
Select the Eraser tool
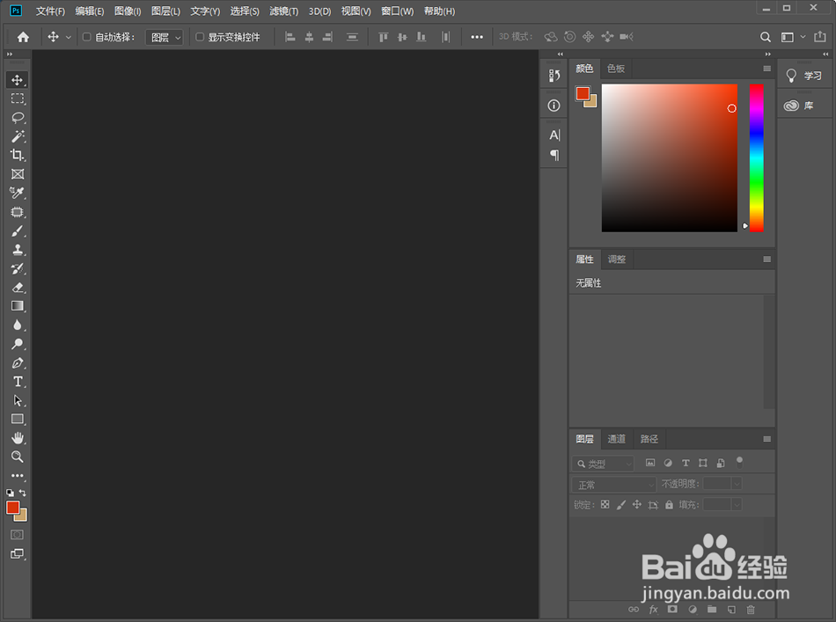pyautogui.click(x=17, y=288)
